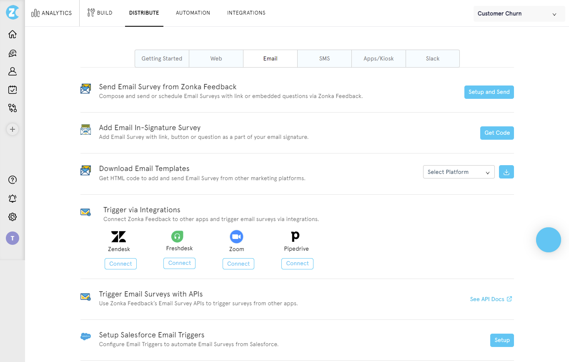Click the download templates icon button

[x=506, y=172]
